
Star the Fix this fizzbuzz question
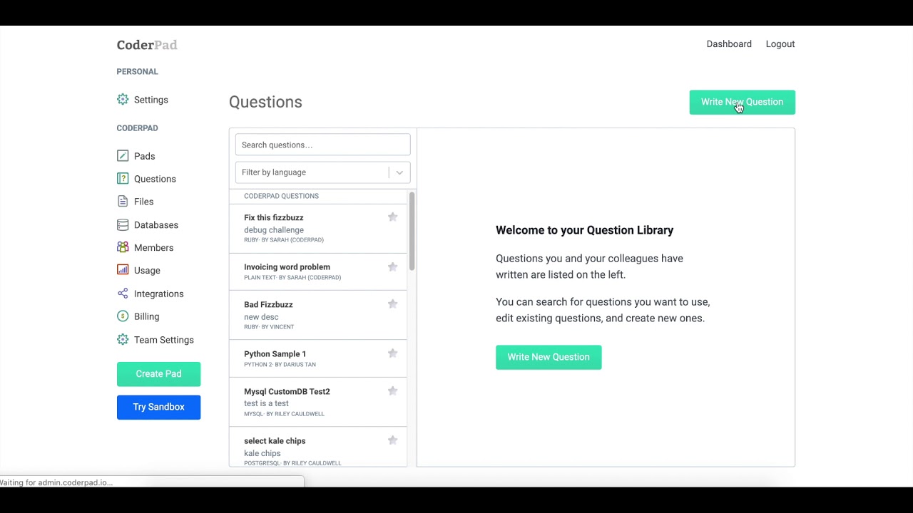392,217
